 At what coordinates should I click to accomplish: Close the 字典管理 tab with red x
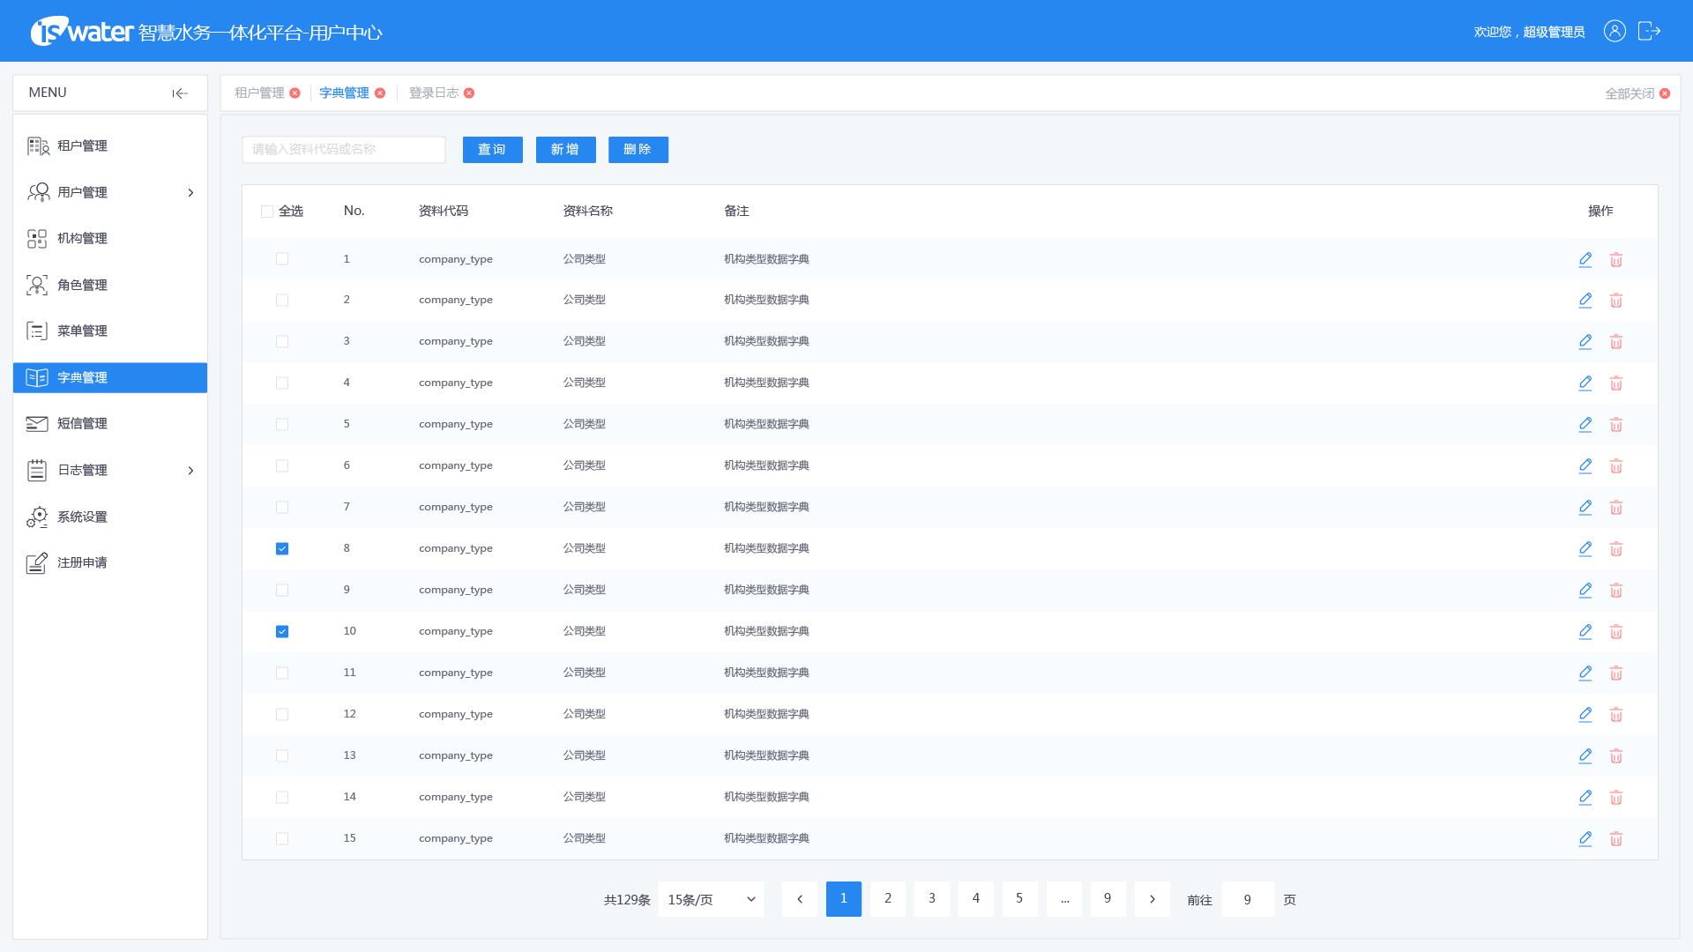(380, 93)
